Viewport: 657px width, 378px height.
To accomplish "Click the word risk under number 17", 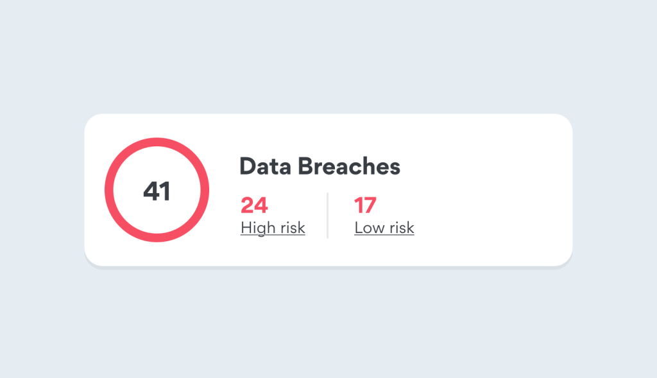I will tap(402, 228).
